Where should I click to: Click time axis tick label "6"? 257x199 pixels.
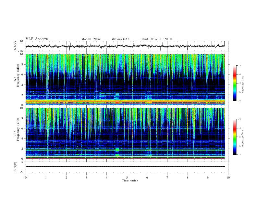[147, 178]
